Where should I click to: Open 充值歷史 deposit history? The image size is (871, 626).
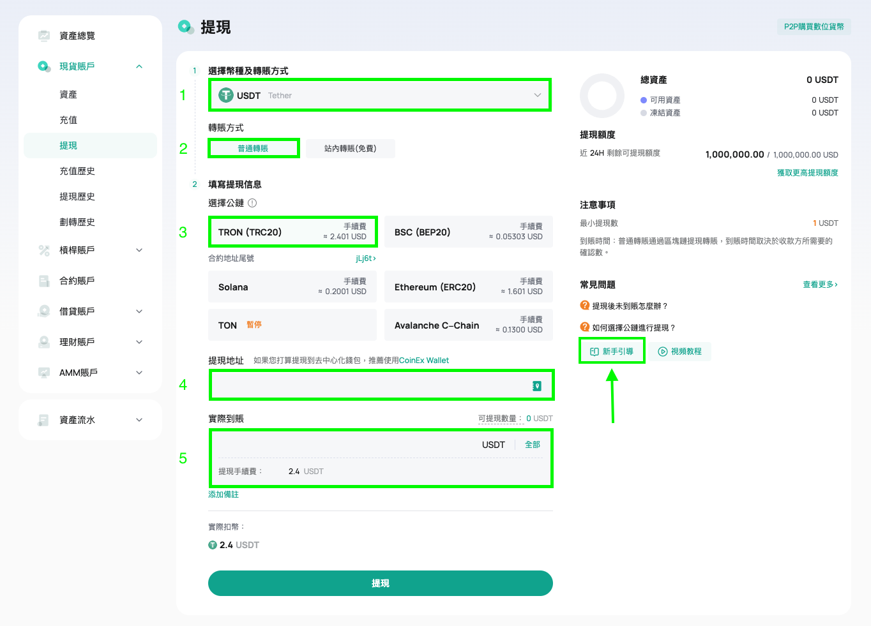[77, 171]
